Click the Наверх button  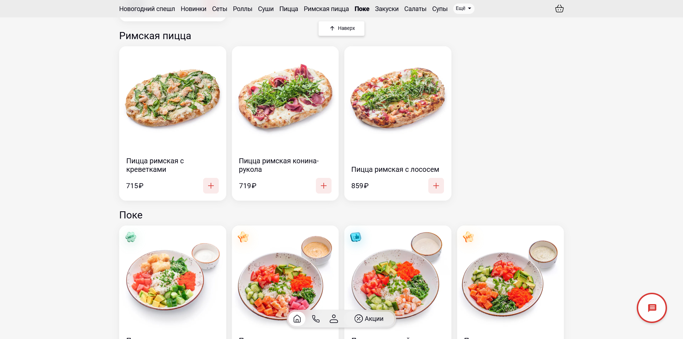coord(341,28)
